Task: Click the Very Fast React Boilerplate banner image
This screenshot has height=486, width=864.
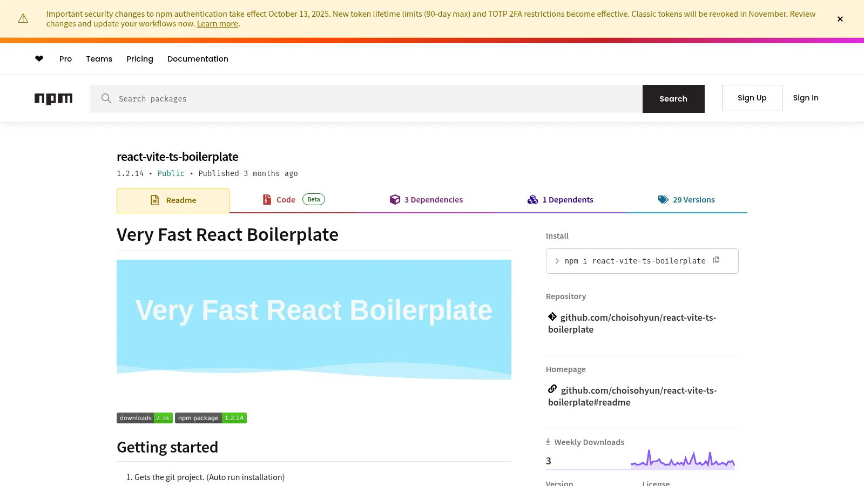Action: point(314,320)
